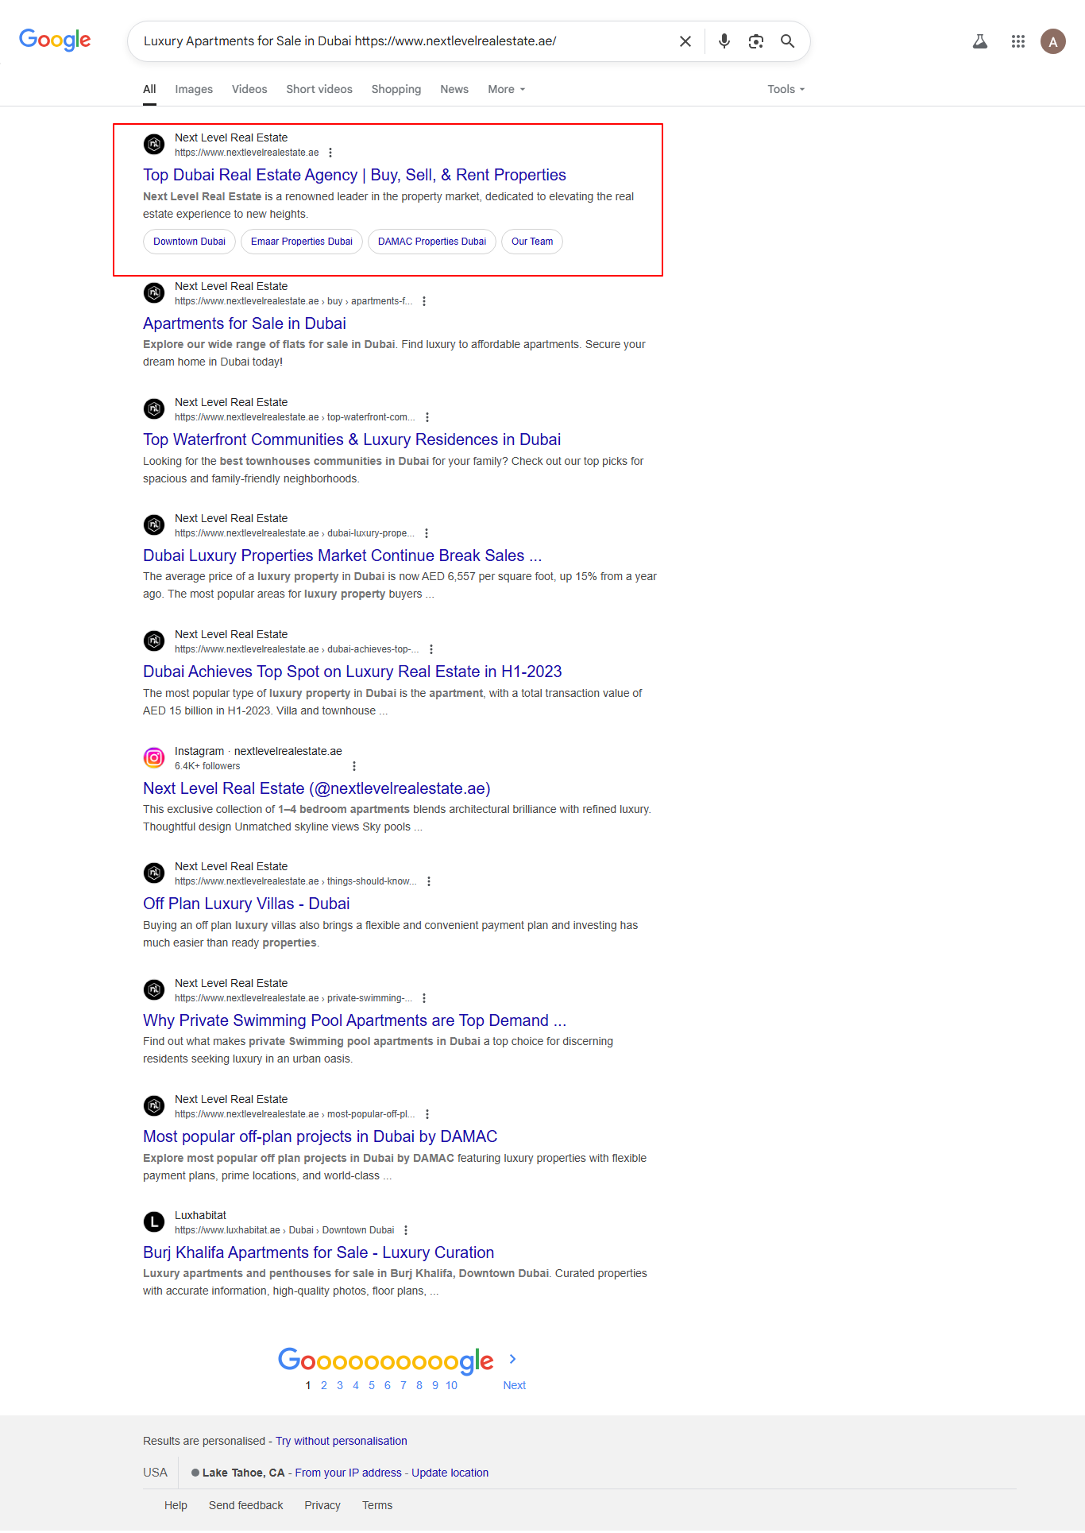This screenshot has width=1085, height=1533.
Task: Expand the Tools dropdown
Action: pos(786,89)
